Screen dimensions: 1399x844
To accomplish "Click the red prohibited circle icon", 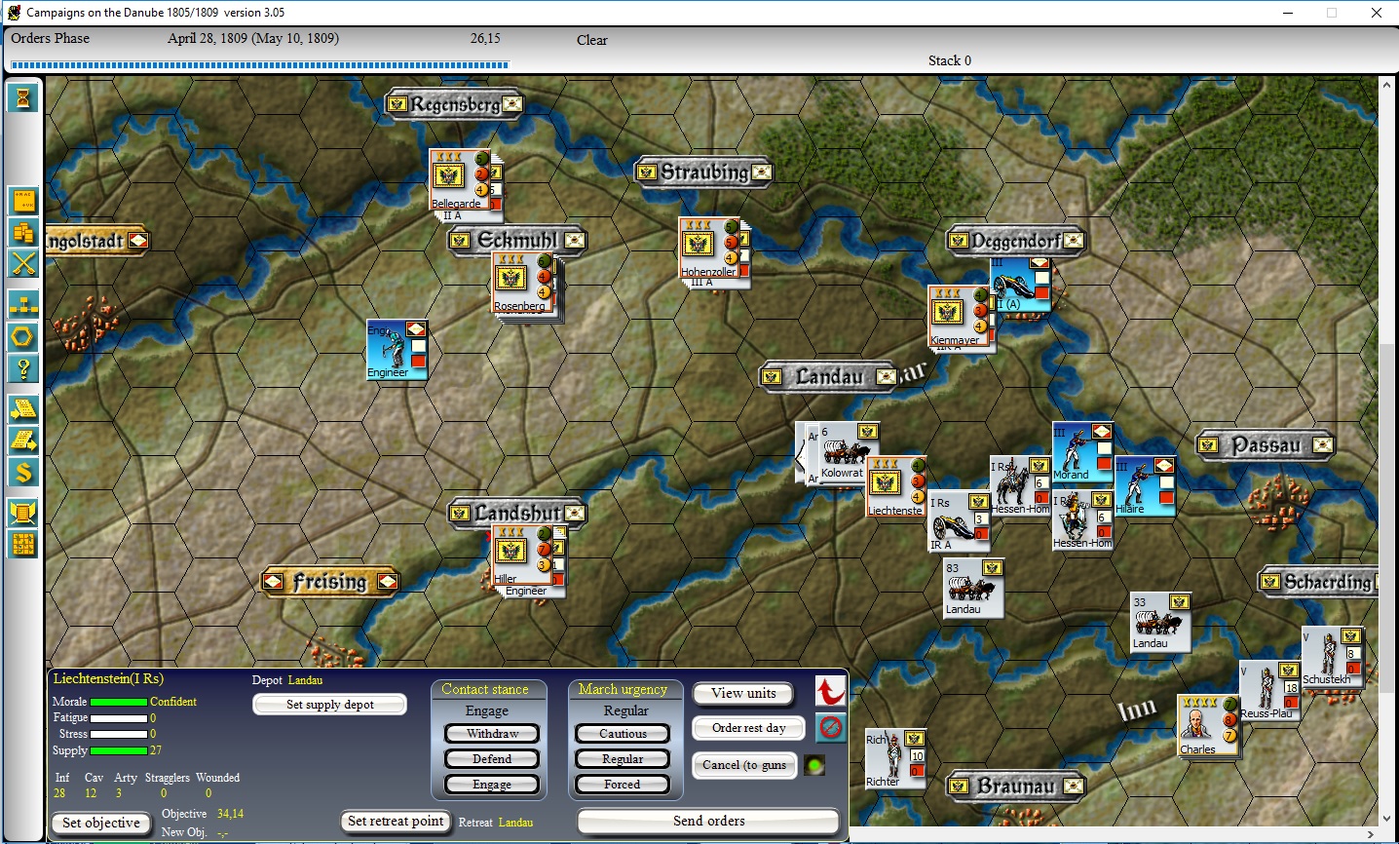I will coord(830,727).
